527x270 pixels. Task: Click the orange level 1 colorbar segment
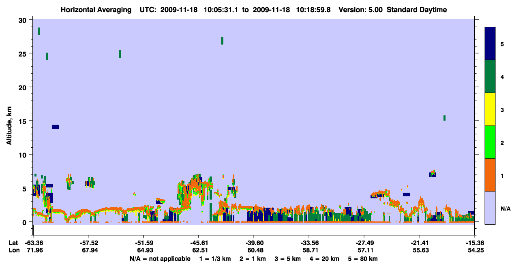[x=490, y=175]
